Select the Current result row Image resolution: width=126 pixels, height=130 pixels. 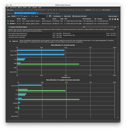[58, 21]
